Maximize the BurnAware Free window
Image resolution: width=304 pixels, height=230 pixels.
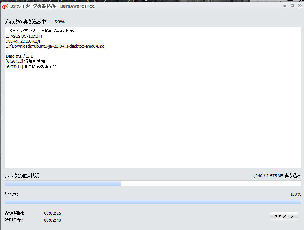click(x=293, y=6)
